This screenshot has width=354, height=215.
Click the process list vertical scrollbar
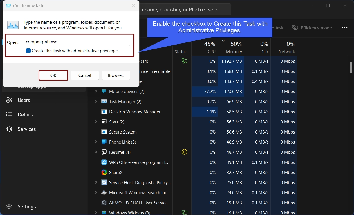[351, 68]
